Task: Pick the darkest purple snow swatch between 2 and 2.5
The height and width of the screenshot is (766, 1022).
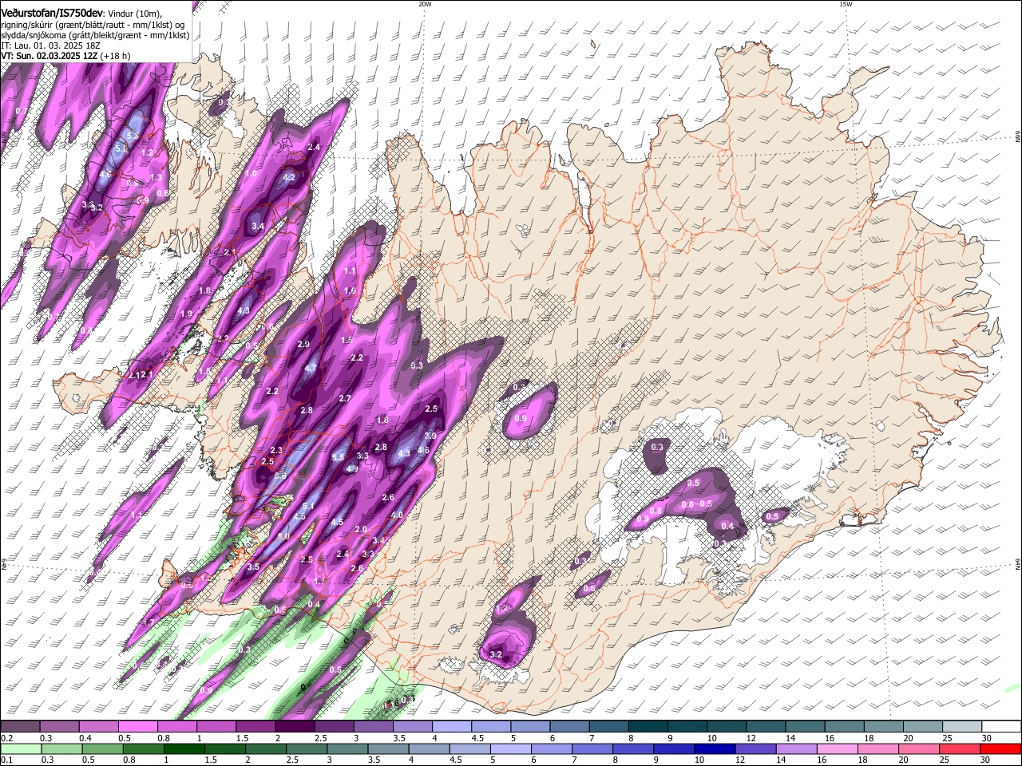Action: (295, 727)
